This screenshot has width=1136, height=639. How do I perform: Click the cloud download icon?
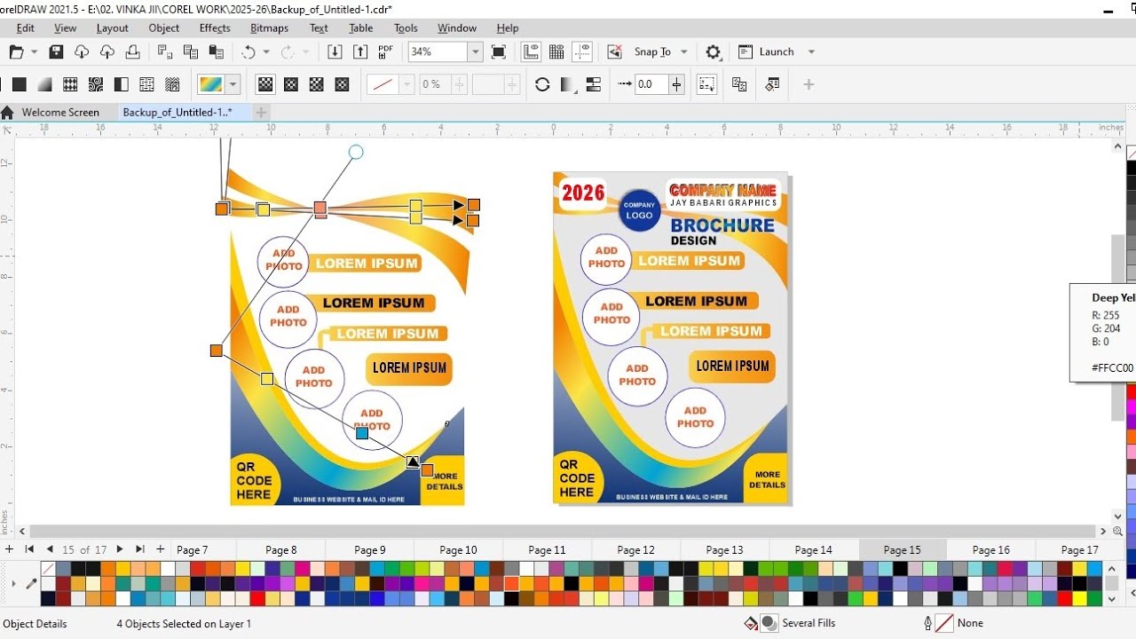(82, 51)
